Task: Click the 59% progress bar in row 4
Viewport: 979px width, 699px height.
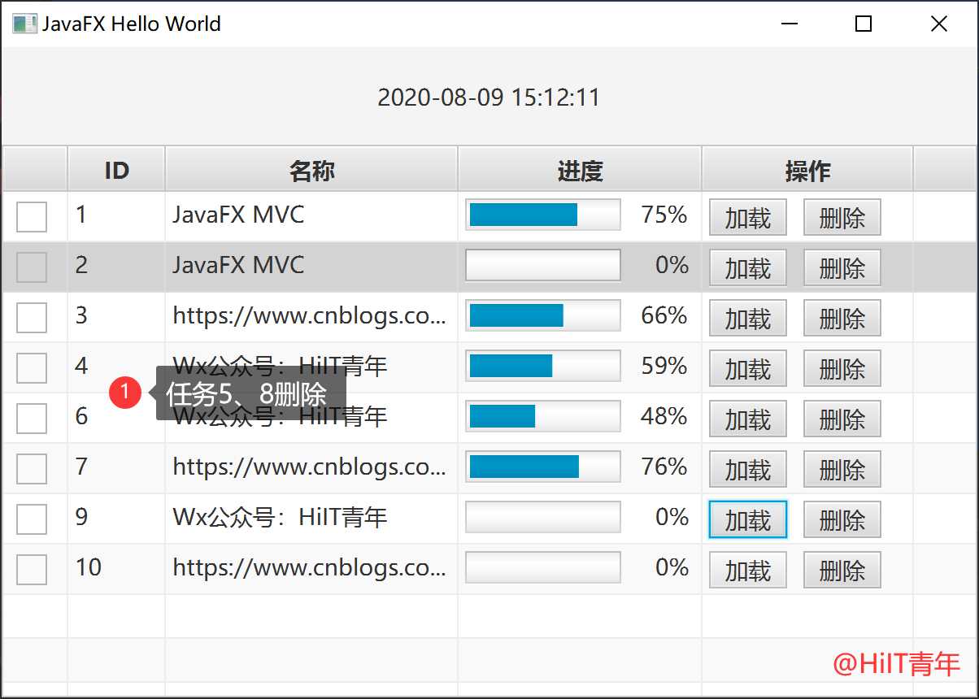Action: pyautogui.click(x=543, y=366)
